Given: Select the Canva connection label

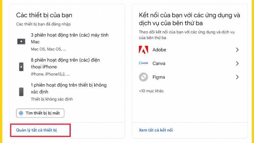Looking at the screenshot, I should coord(159,64).
